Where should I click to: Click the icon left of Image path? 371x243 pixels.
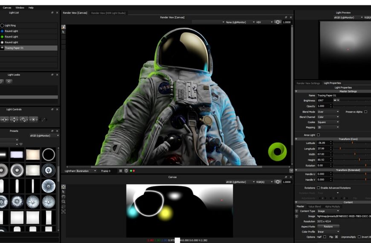click(297, 216)
